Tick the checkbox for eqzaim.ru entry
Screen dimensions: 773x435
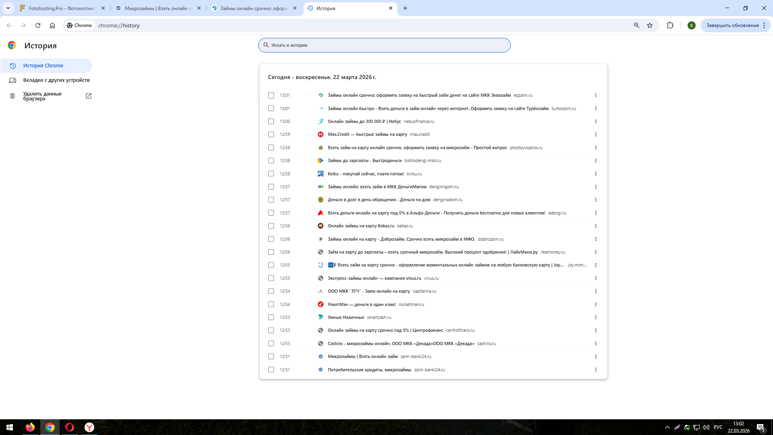tap(271, 96)
